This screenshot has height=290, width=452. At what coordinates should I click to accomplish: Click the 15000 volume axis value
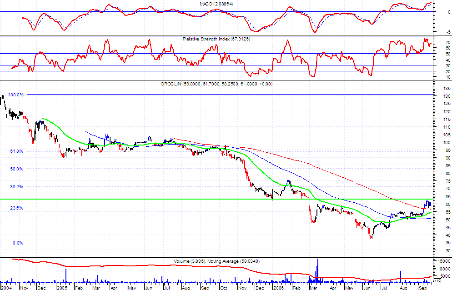[x=445, y=261]
